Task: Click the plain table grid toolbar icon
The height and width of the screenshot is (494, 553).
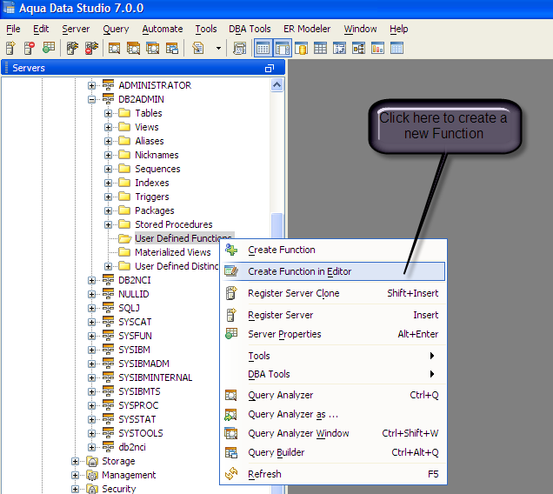Action: [x=320, y=48]
